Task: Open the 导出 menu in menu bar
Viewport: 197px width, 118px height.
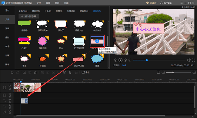Action: click(x=57, y=3)
